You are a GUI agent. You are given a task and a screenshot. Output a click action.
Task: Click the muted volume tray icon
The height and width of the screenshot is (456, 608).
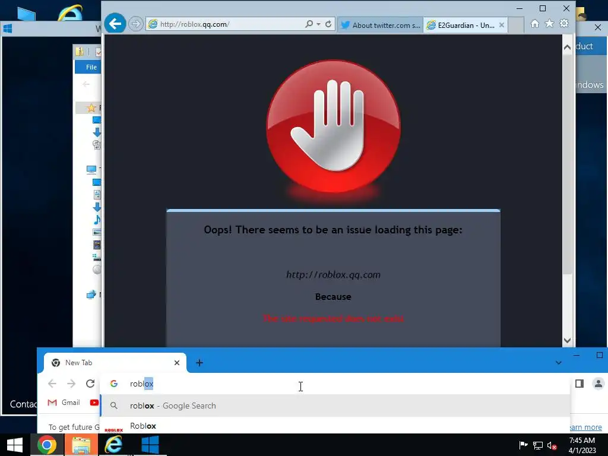coord(552,446)
